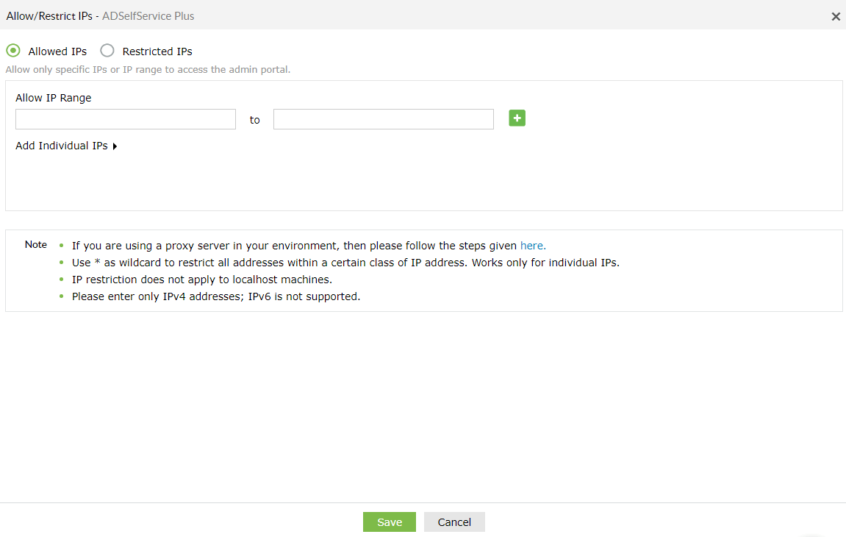This screenshot has width=846, height=537.
Task: Open Add Individual IPs via its arrow
Action: click(x=115, y=146)
